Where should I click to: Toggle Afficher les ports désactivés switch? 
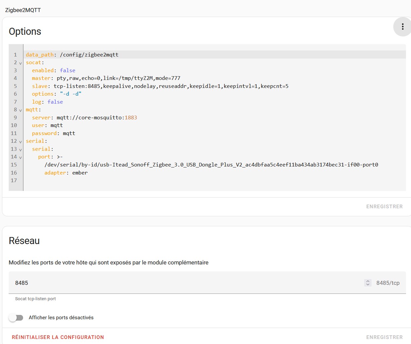pyautogui.click(x=16, y=318)
